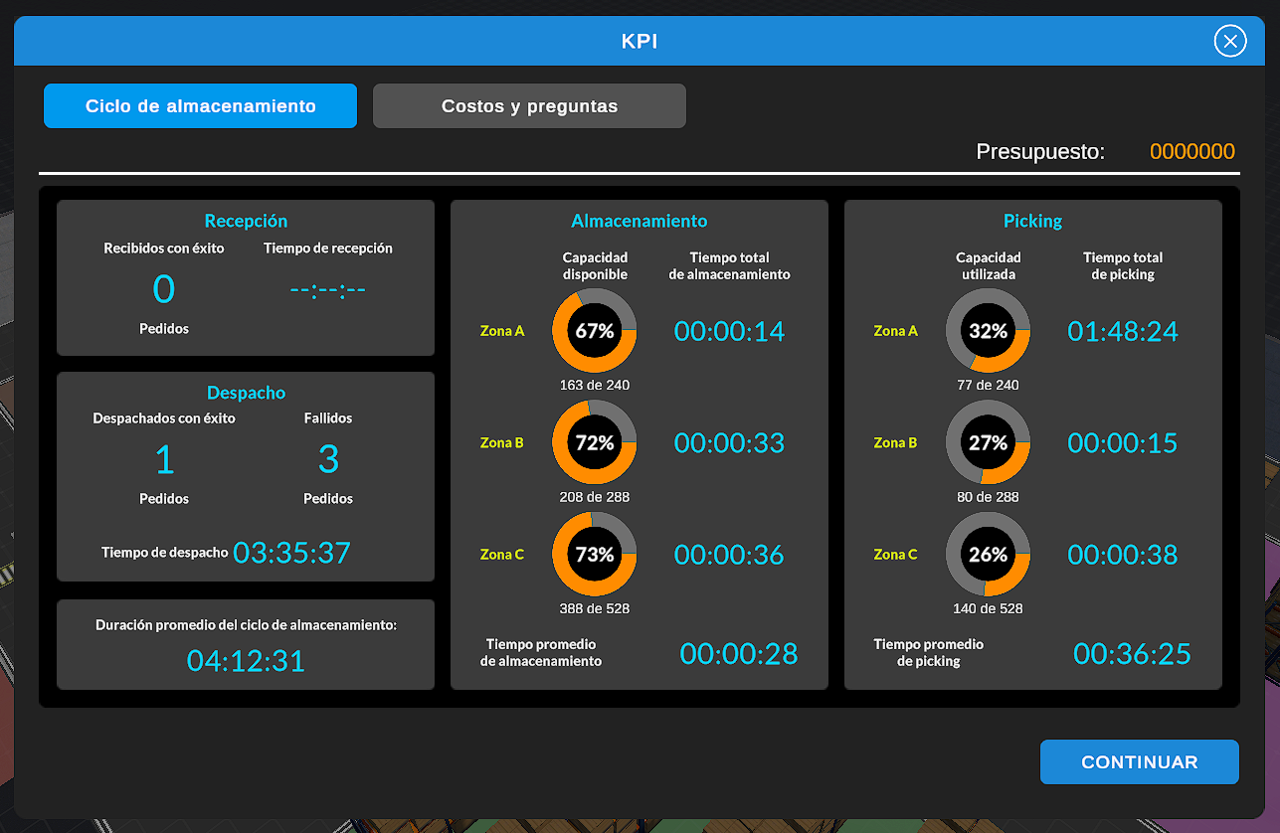Screen dimensions: 1280x833
Task: Click the Presupuesto label
Action: pyautogui.click(x=1040, y=152)
